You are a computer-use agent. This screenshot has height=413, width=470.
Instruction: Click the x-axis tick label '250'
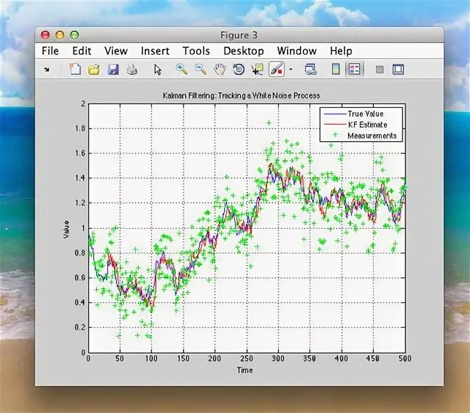246,359
